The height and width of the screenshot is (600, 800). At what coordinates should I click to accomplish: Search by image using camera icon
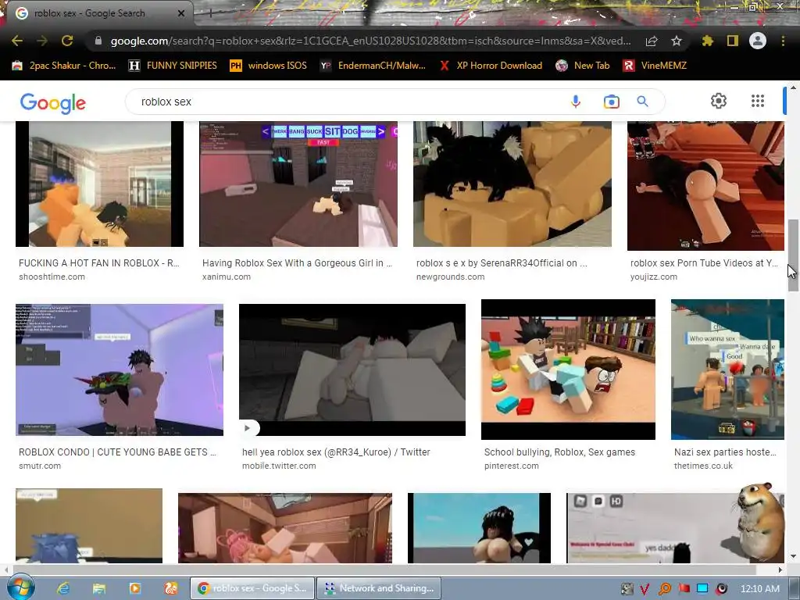point(611,102)
